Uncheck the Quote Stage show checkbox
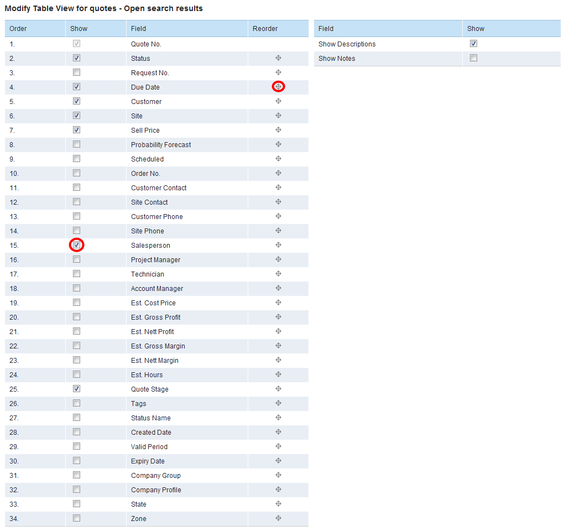The width and height of the screenshot is (564, 531). click(76, 389)
